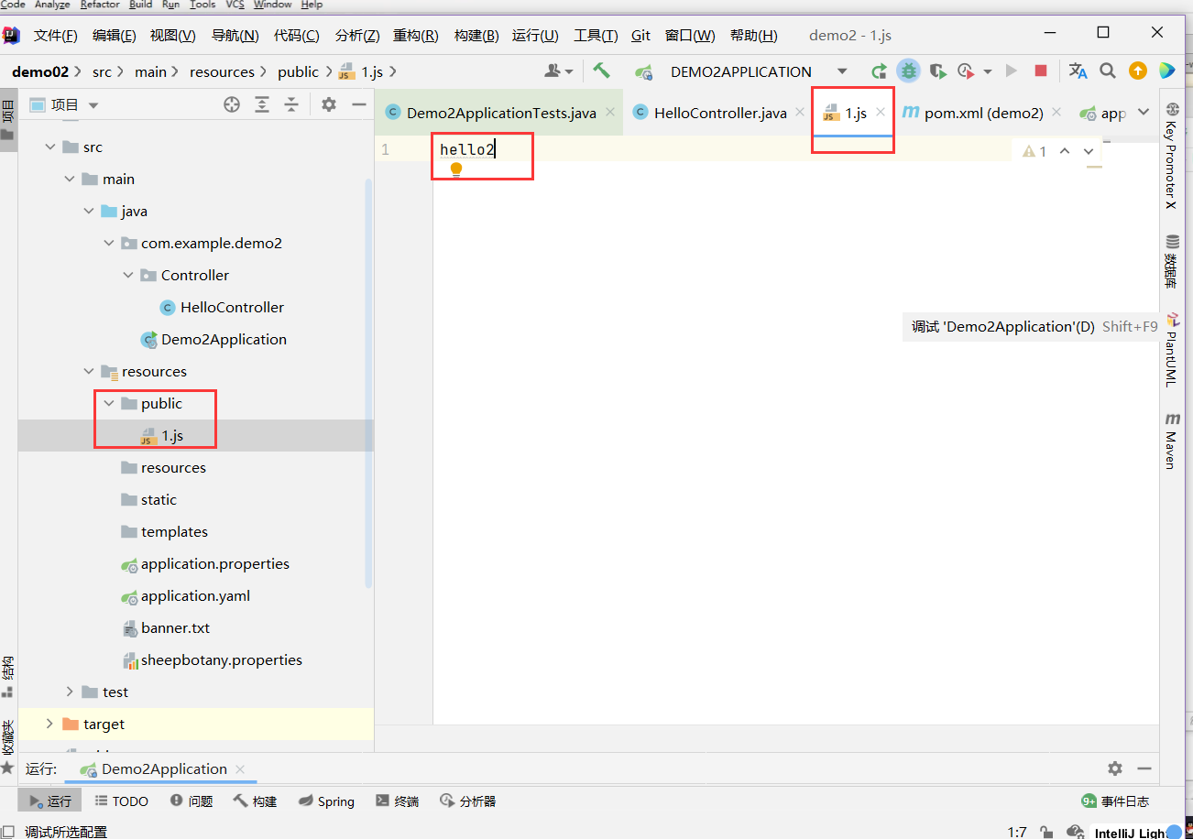
Task: Open the 编辑(E) menu
Action: tap(115, 35)
